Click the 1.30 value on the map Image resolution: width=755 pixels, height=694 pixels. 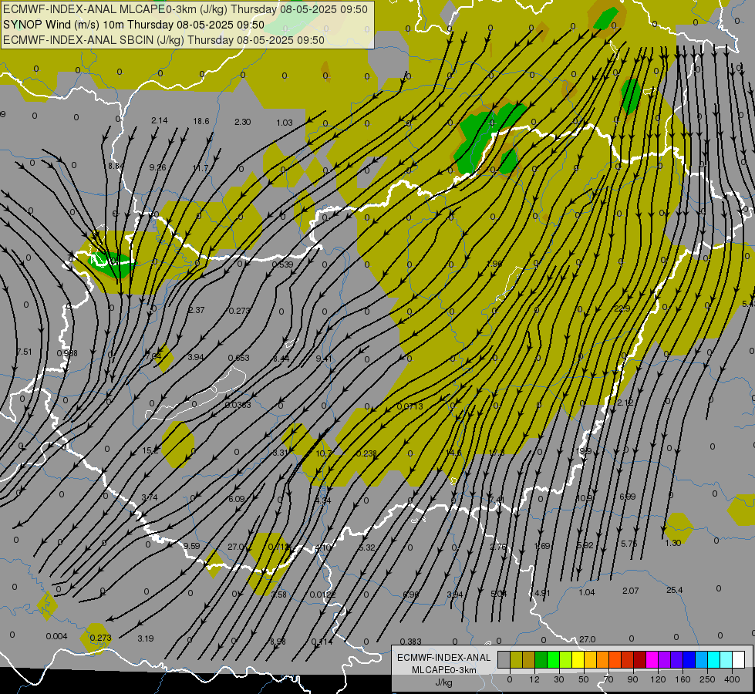click(672, 543)
